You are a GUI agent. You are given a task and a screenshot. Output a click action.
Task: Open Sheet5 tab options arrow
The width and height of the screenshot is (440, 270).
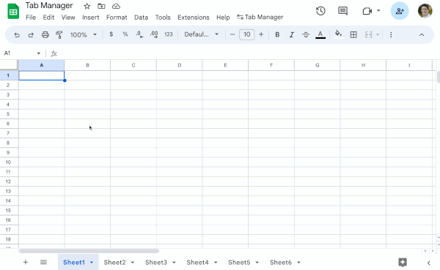click(257, 263)
